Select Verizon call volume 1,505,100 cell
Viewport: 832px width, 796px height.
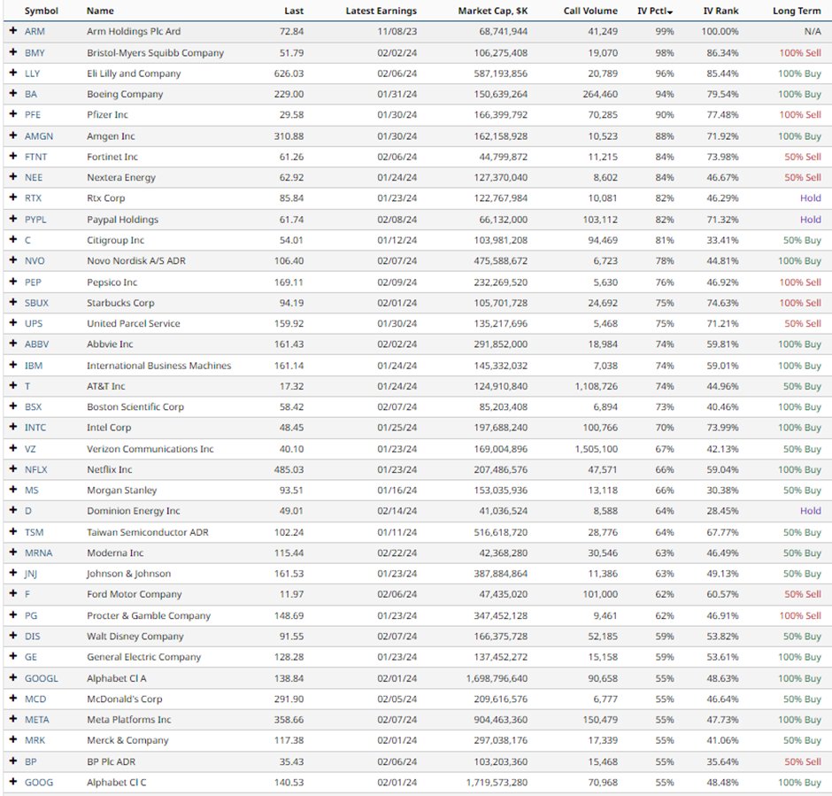pyautogui.click(x=597, y=448)
